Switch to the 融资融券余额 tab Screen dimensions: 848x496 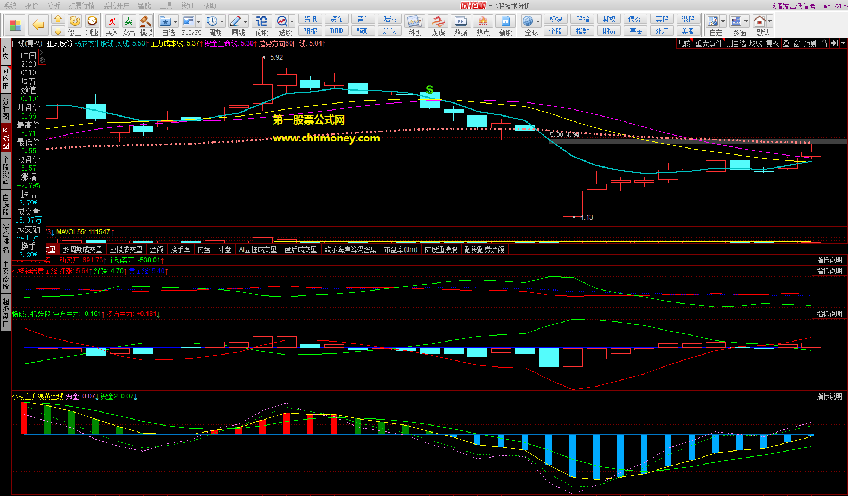tap(484, 249)
